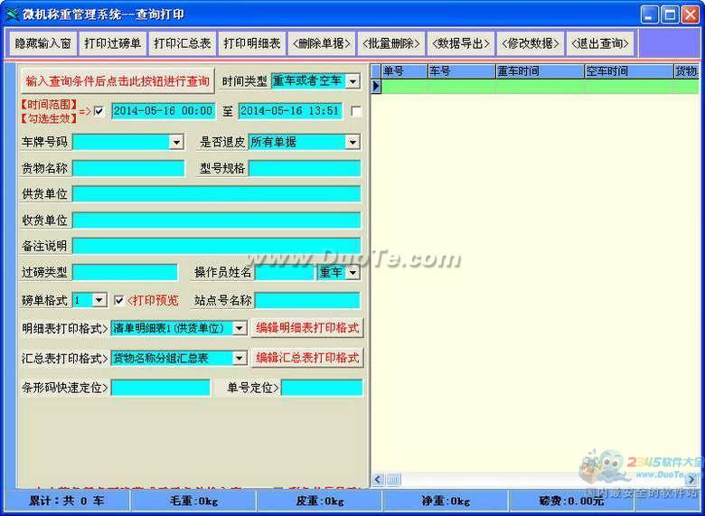This screenshot has height=516, width=705.
Task: Maximize the 微机称重管理系统 window
Action: coord(670,14)
